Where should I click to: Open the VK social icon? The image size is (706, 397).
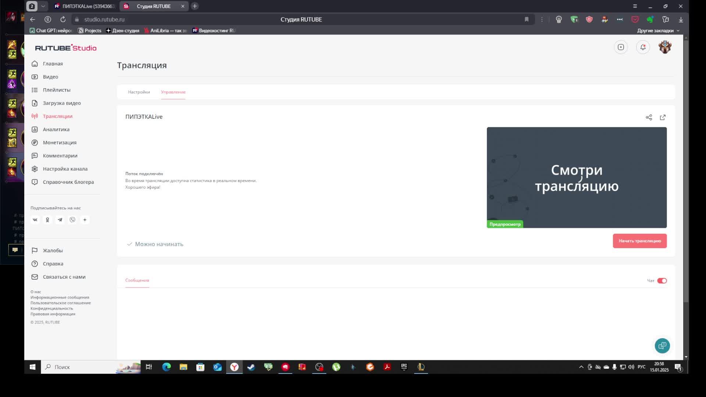35,220
